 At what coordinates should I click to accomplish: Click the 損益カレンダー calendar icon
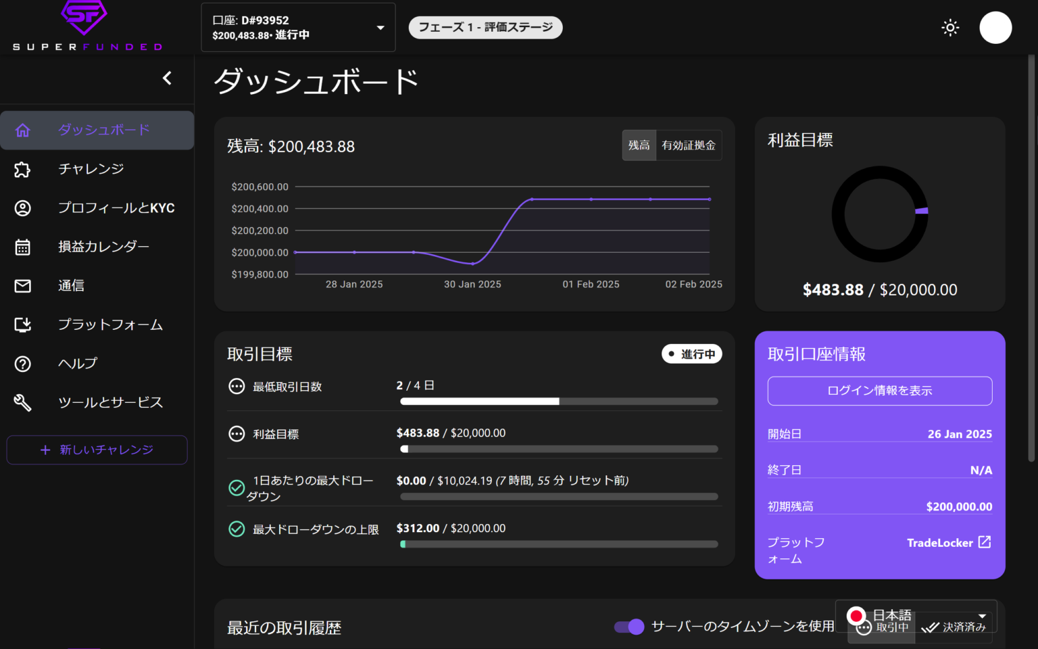[x=23, y=247]
